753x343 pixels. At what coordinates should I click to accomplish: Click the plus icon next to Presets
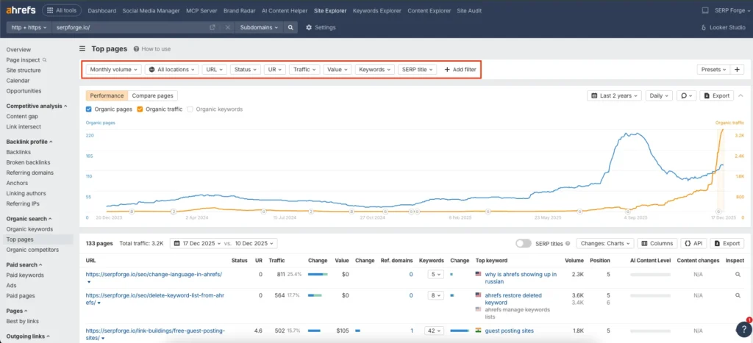738,70
